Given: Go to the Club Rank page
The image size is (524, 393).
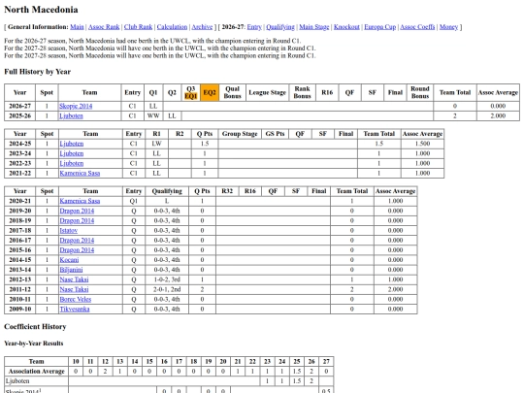Looking at the screenshot, I should pyautogui.click(x=138, y=27).
